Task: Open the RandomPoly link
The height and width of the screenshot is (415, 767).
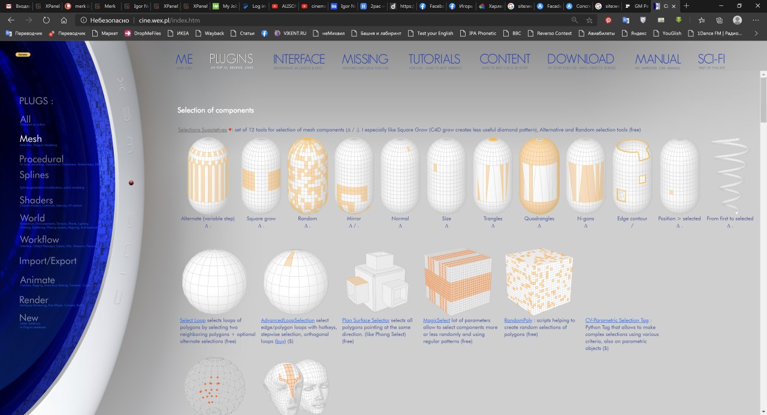Action: click(518, 320)
